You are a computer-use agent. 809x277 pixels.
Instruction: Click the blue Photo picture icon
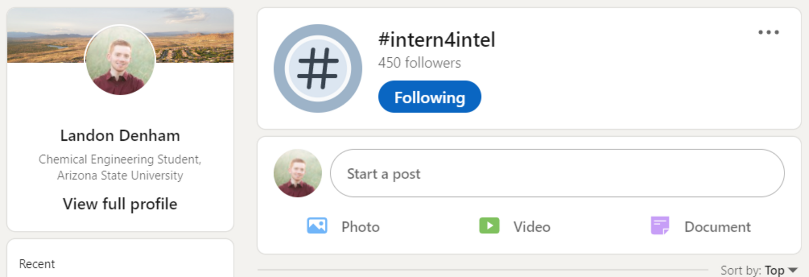(x=317, y=226)
